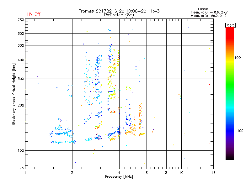Click the x-axis tick label '4'
The width and height of the screenshot is (251, 188).
click(119, 173)
